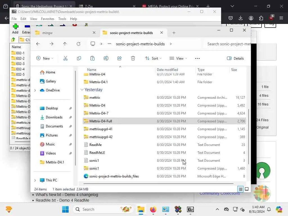Click the This PC monitor icon in address bar
The image size is (288, 216).
point(93,44)
